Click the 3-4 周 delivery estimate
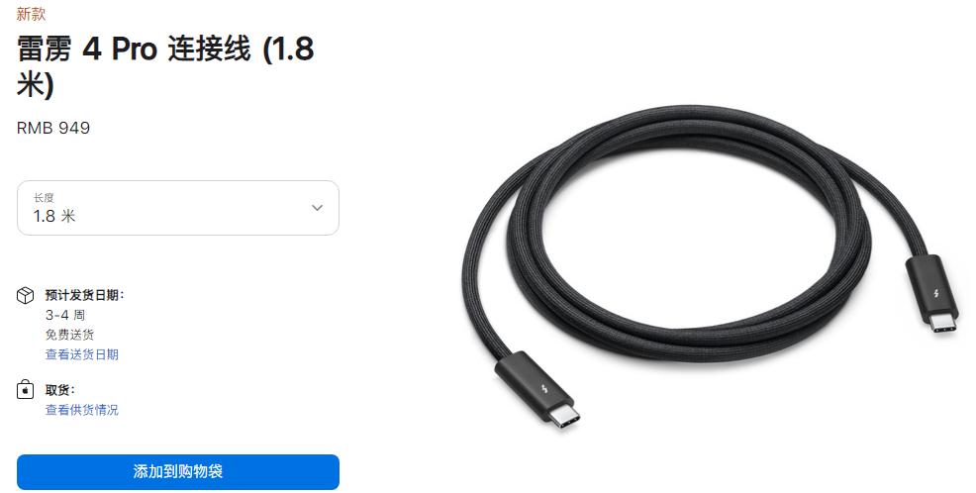The width and height of the screenshot is (976, 493). [x=64, y=315]
